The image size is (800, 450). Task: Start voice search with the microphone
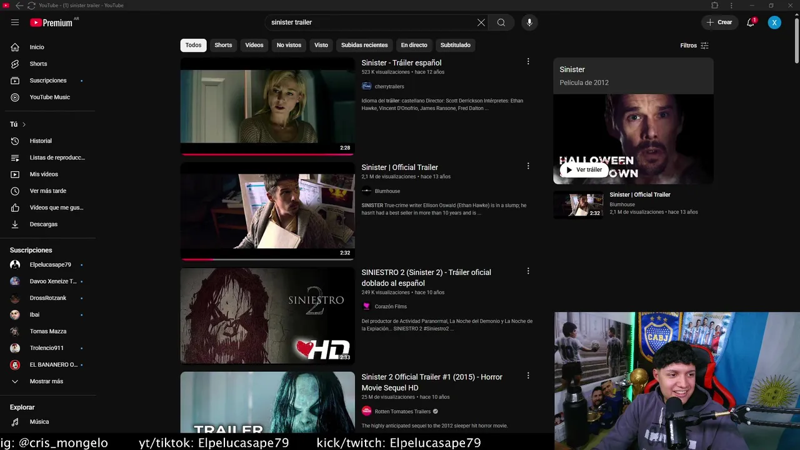[x=529, y=22]
